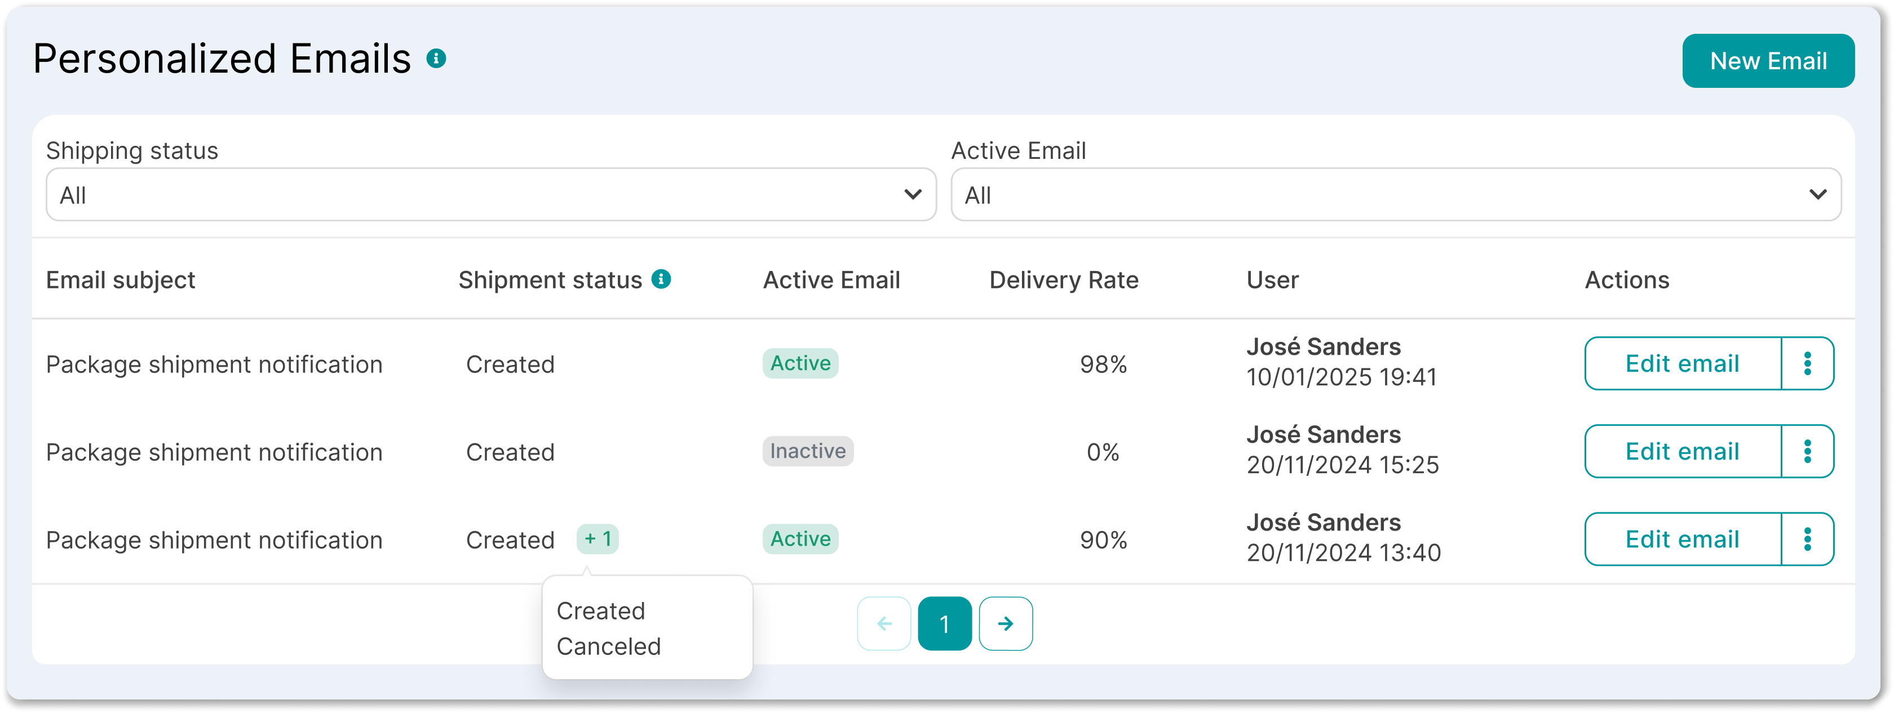1894x713 pixels.
Task: Edit email dated 20/11/2024 15:25
Action: click(x=1682, y=451)
